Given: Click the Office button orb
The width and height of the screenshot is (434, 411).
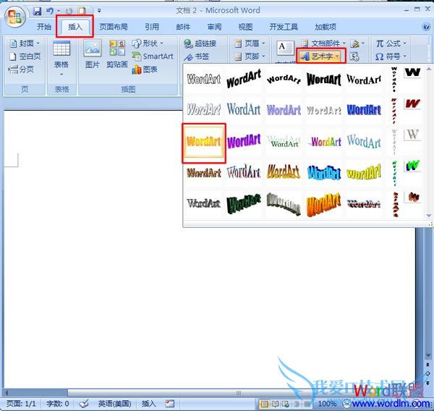Looking at the screenshot, I should 15,18.
